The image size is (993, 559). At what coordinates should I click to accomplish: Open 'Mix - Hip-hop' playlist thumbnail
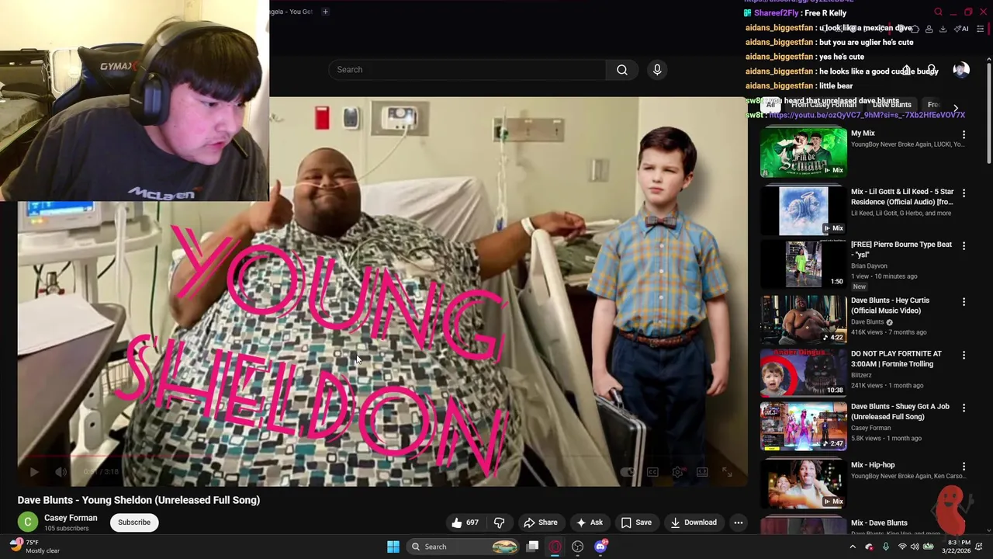click(804, 484)
